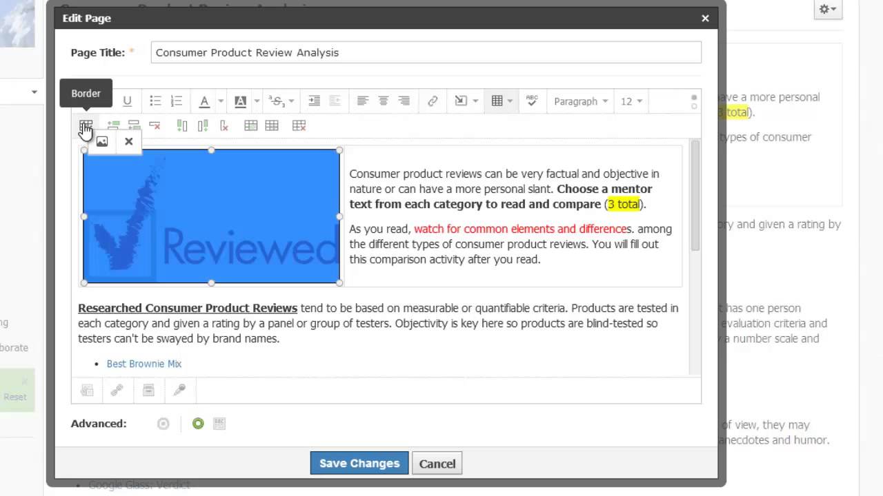Insert a numbered list

pos(177,101)
